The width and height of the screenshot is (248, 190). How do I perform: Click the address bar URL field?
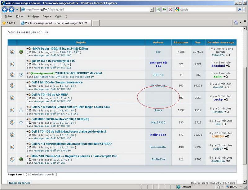[x=86, y=10]
